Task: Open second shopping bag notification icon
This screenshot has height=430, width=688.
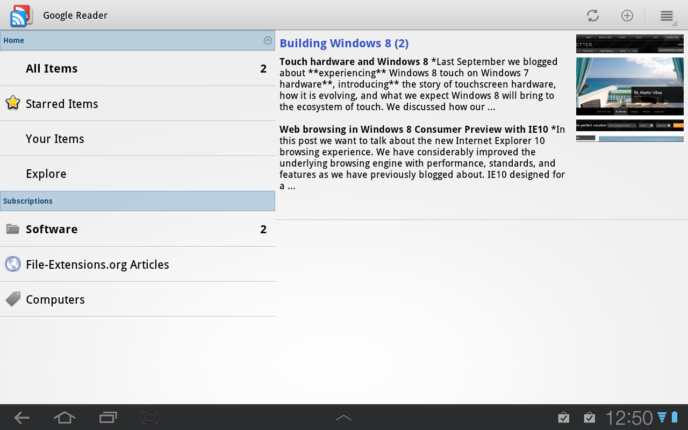Action: [x=589, y=418]
